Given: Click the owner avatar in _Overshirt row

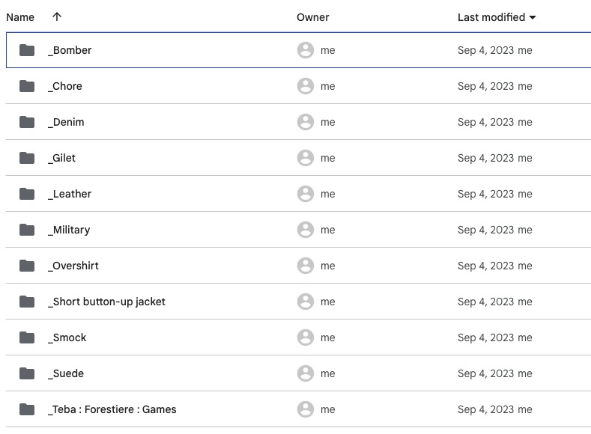Looking at the screenshot, I should pos(306,266).
